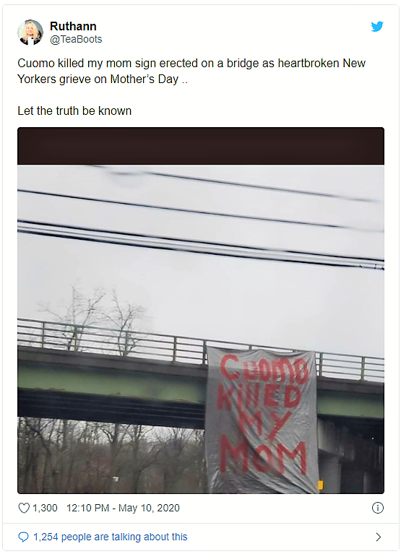This screenshot has height=554, width=401.
Task: Expand conversation with the right chevron arrow
Action: pos(379,537)
